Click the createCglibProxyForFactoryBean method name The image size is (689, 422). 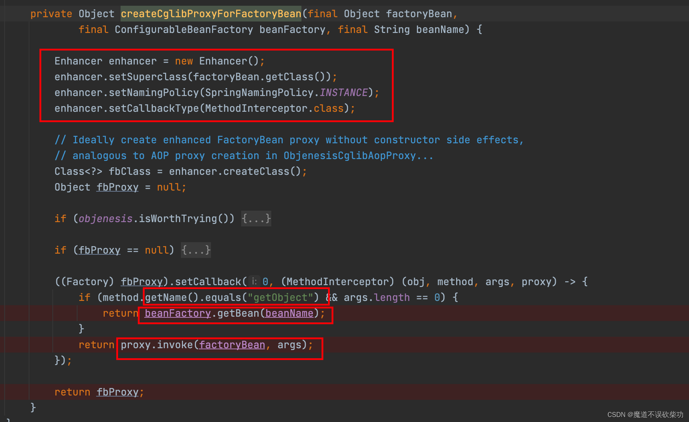pyautogui.click(x=211, y=14)
